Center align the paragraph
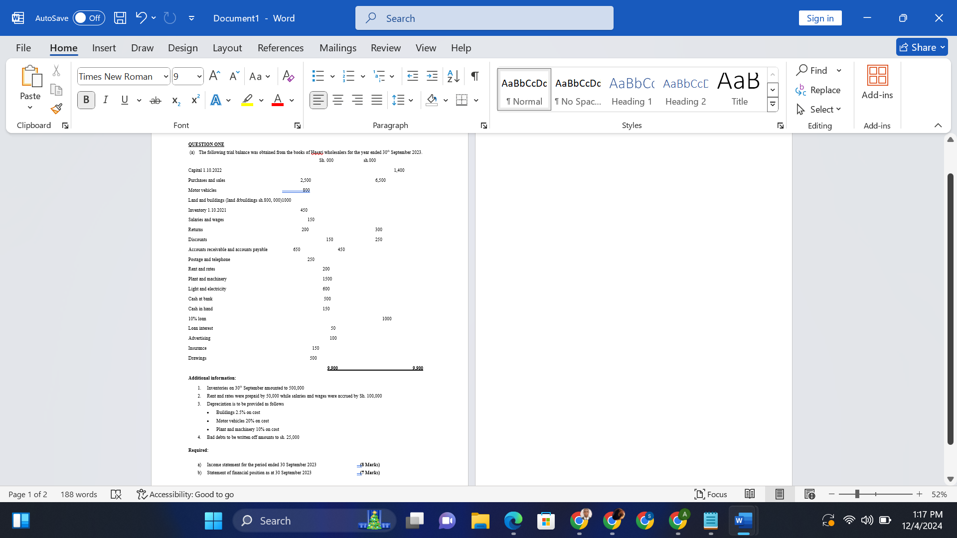 pos(338,100)
